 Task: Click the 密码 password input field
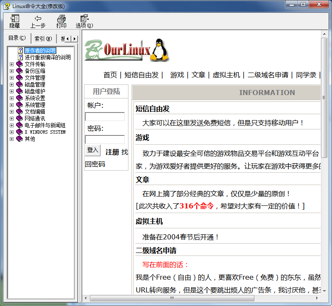[x=105, y=140]
